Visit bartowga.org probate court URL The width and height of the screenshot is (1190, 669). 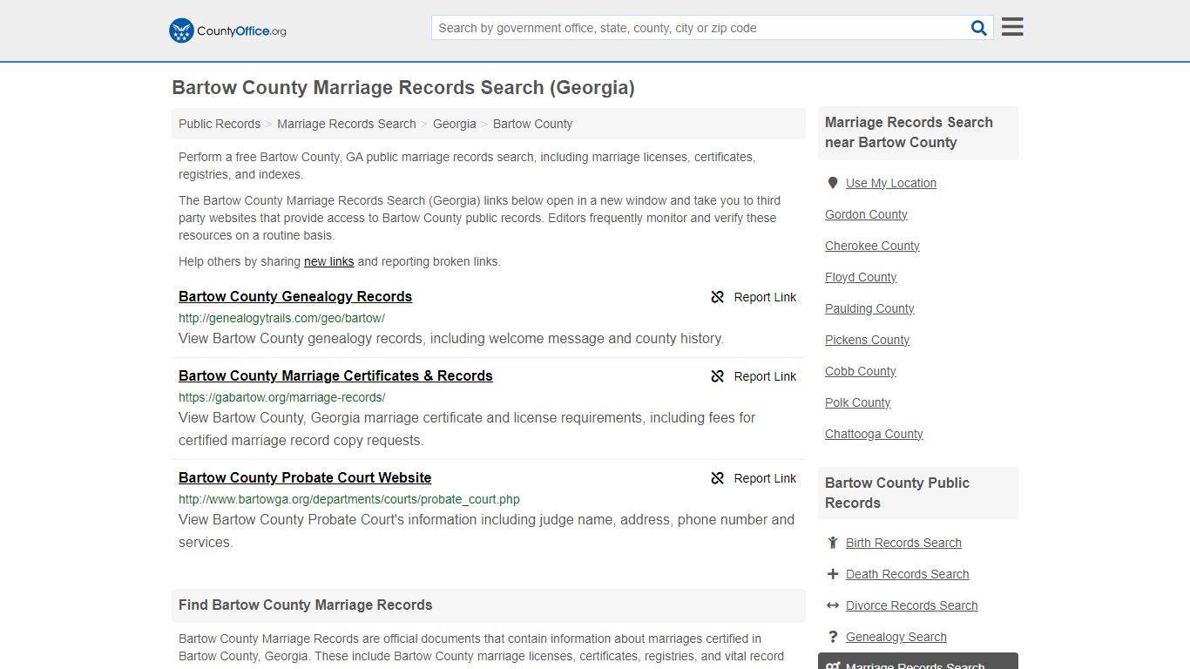[x=349, y=499]
